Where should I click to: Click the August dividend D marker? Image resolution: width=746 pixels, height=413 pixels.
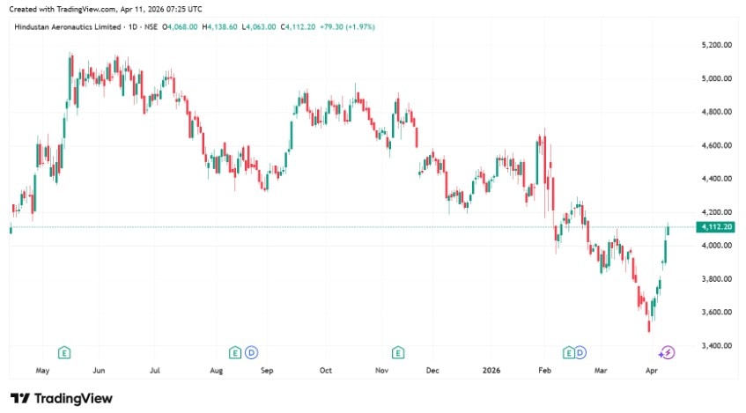(x=250, y=352)
